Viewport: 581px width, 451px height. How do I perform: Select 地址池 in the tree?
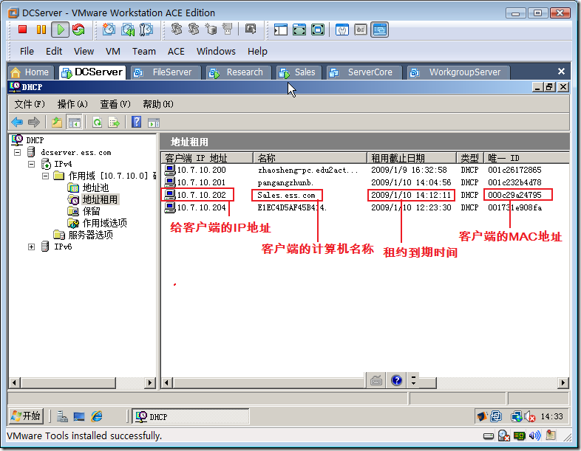95,187
